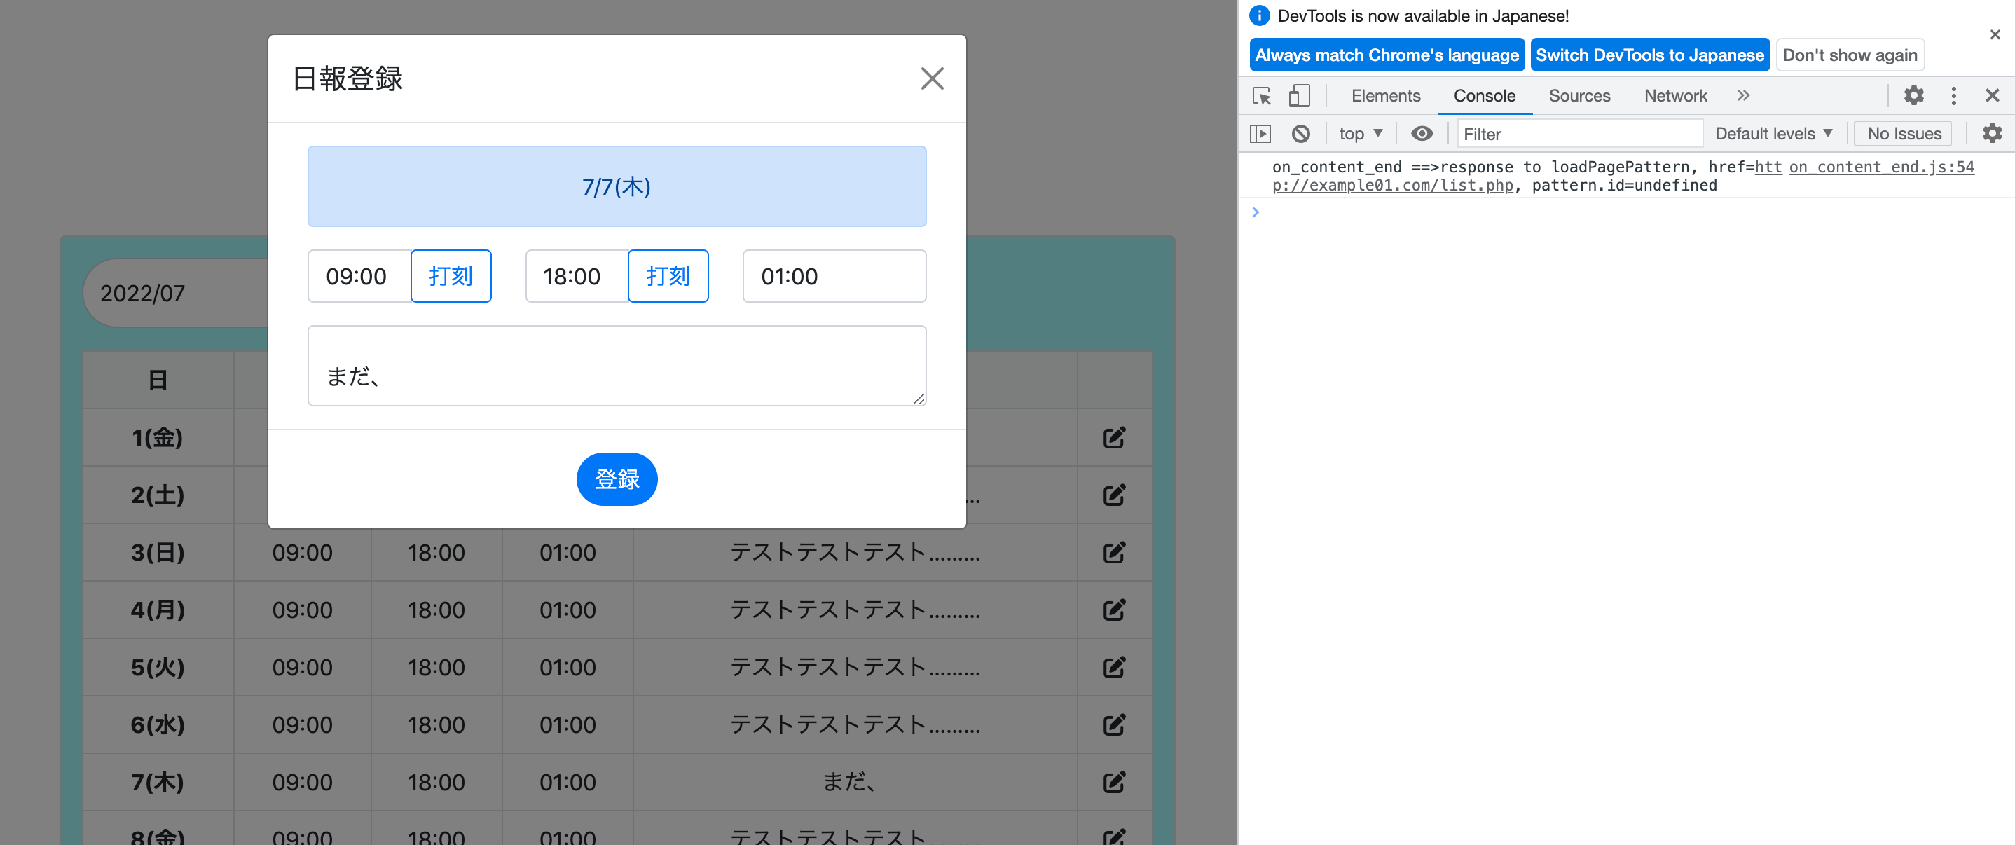The image size is (2015, 845).
Task: Open the customize DevTools three-dot menu
Action: [1953, 95]
